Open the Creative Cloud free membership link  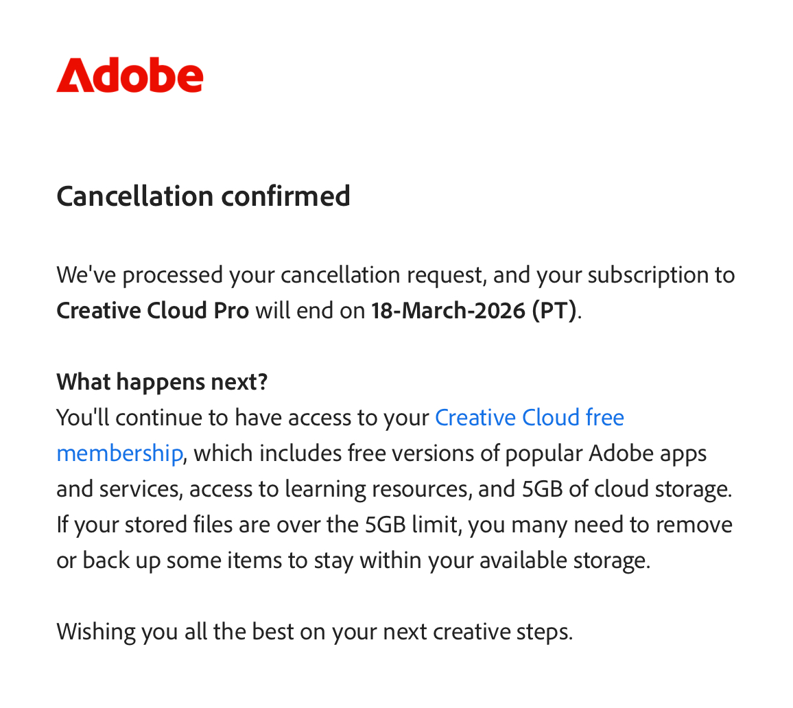tap(529, 417)
